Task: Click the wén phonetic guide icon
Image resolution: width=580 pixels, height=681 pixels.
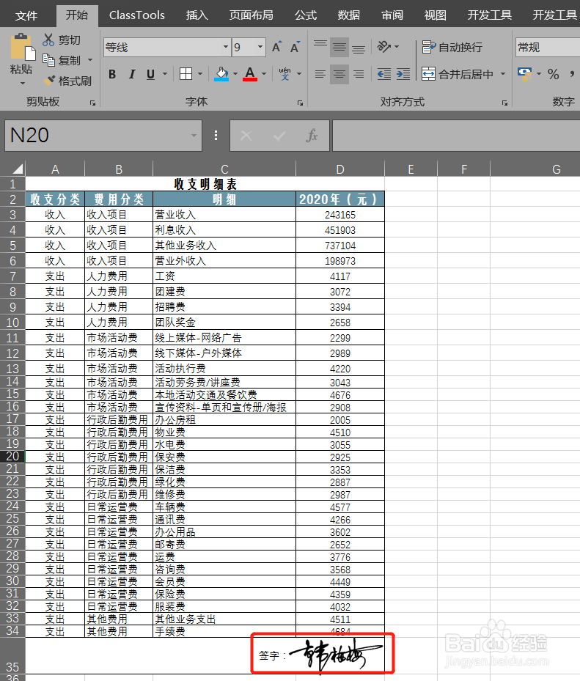Action: (285, 74)
